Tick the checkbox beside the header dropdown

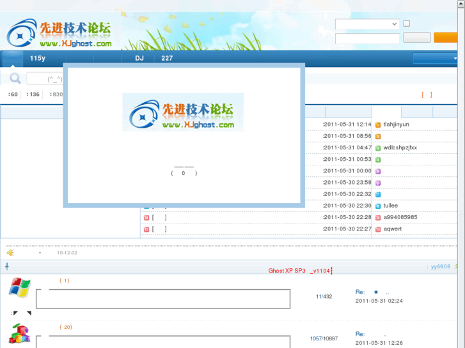coord(407,24)
